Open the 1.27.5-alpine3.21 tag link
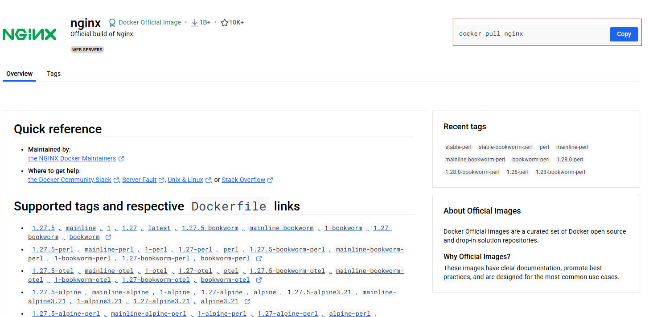This screenshot has width=649, height=317. (319, 292)
